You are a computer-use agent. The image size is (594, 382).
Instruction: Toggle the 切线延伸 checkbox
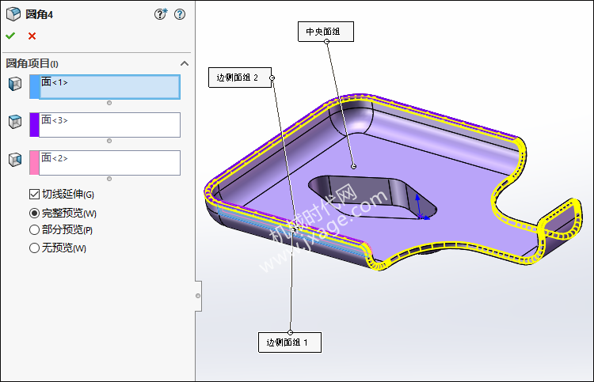pyautogui.click(x=34, y=194)
